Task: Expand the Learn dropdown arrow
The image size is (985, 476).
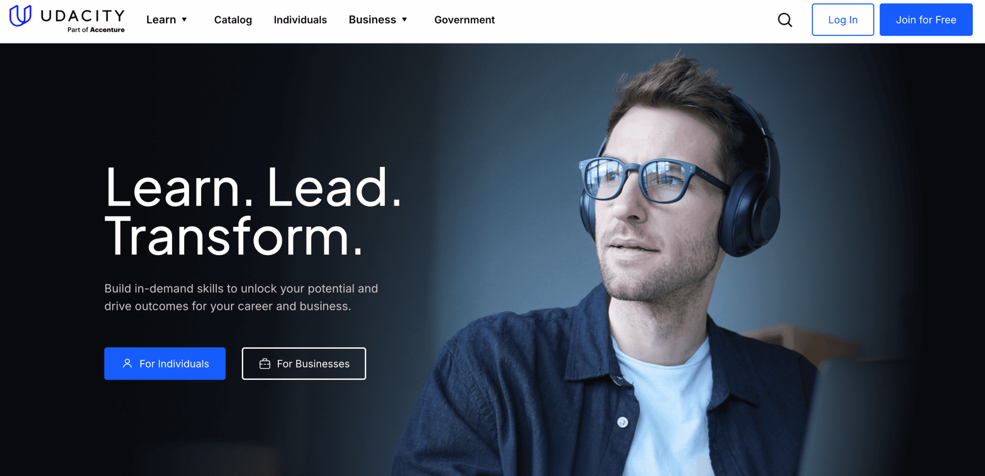Action: [x=184, y=20]
